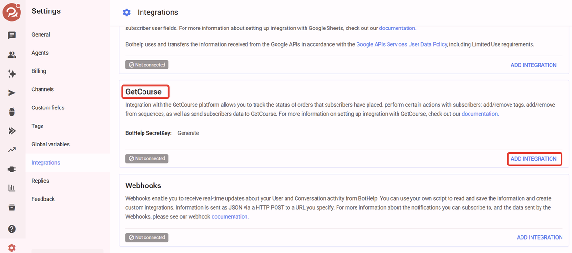572x253 pixels.
Task: Click the BotHelp logo icon
Action: click(x=11, y=12)
